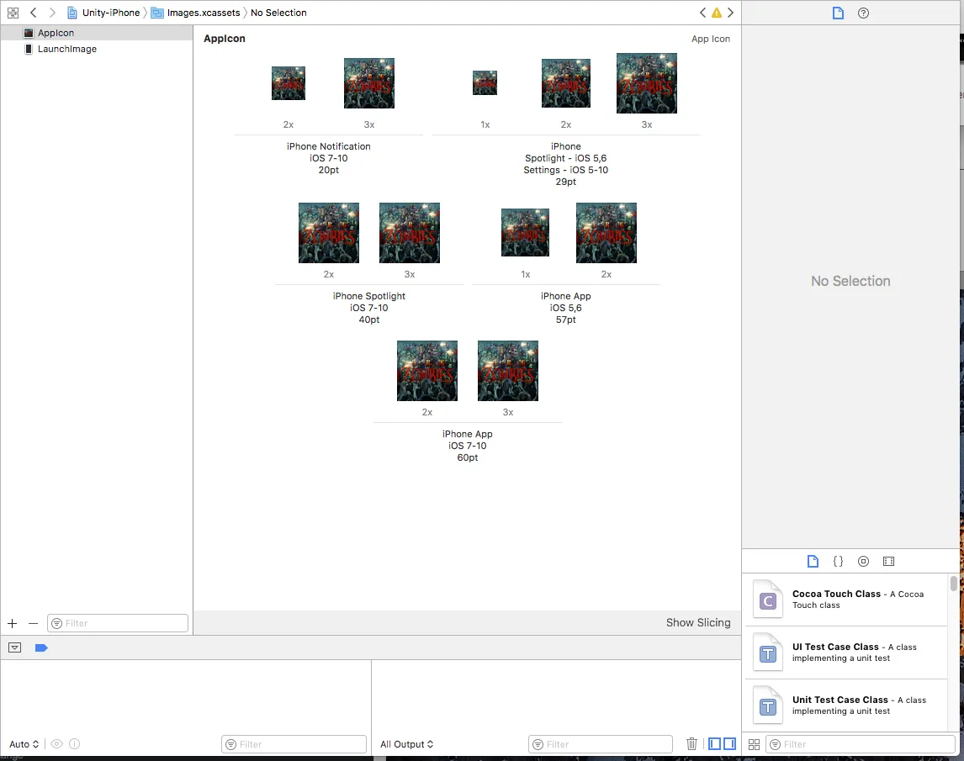
Task: Show the File inspector tab
Action: pos(838,13)
